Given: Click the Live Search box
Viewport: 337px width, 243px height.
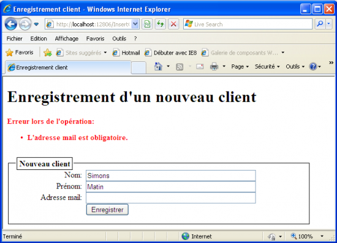Looking at the screenshot, I should pos(248,24).
